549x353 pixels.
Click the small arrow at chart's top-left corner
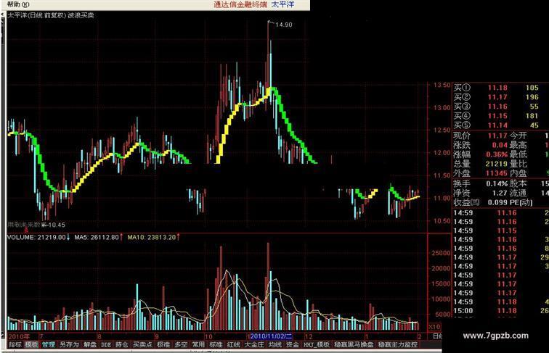coord(3,14)
